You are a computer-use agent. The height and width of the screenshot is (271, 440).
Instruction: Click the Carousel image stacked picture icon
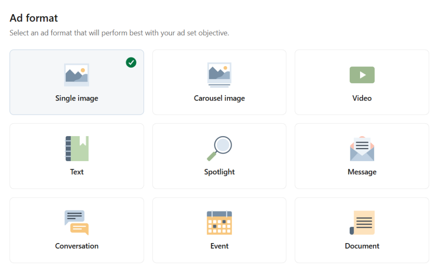tap(219, 75)
